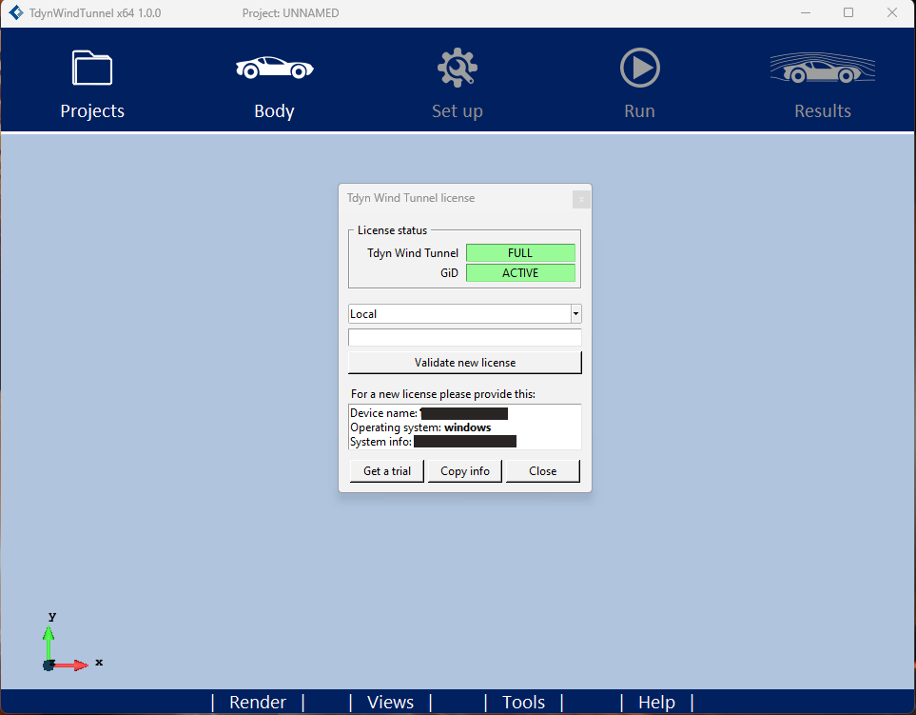The width and height of the screenshot is (916, 715).
Task: Click the XYZ axis orientation indicator
Action: point(72,642)
